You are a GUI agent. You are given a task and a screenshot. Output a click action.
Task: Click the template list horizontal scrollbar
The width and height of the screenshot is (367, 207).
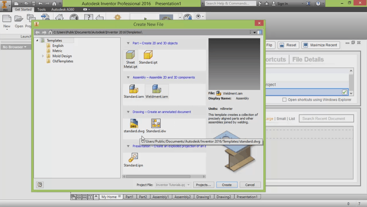[x=158, y=176]
